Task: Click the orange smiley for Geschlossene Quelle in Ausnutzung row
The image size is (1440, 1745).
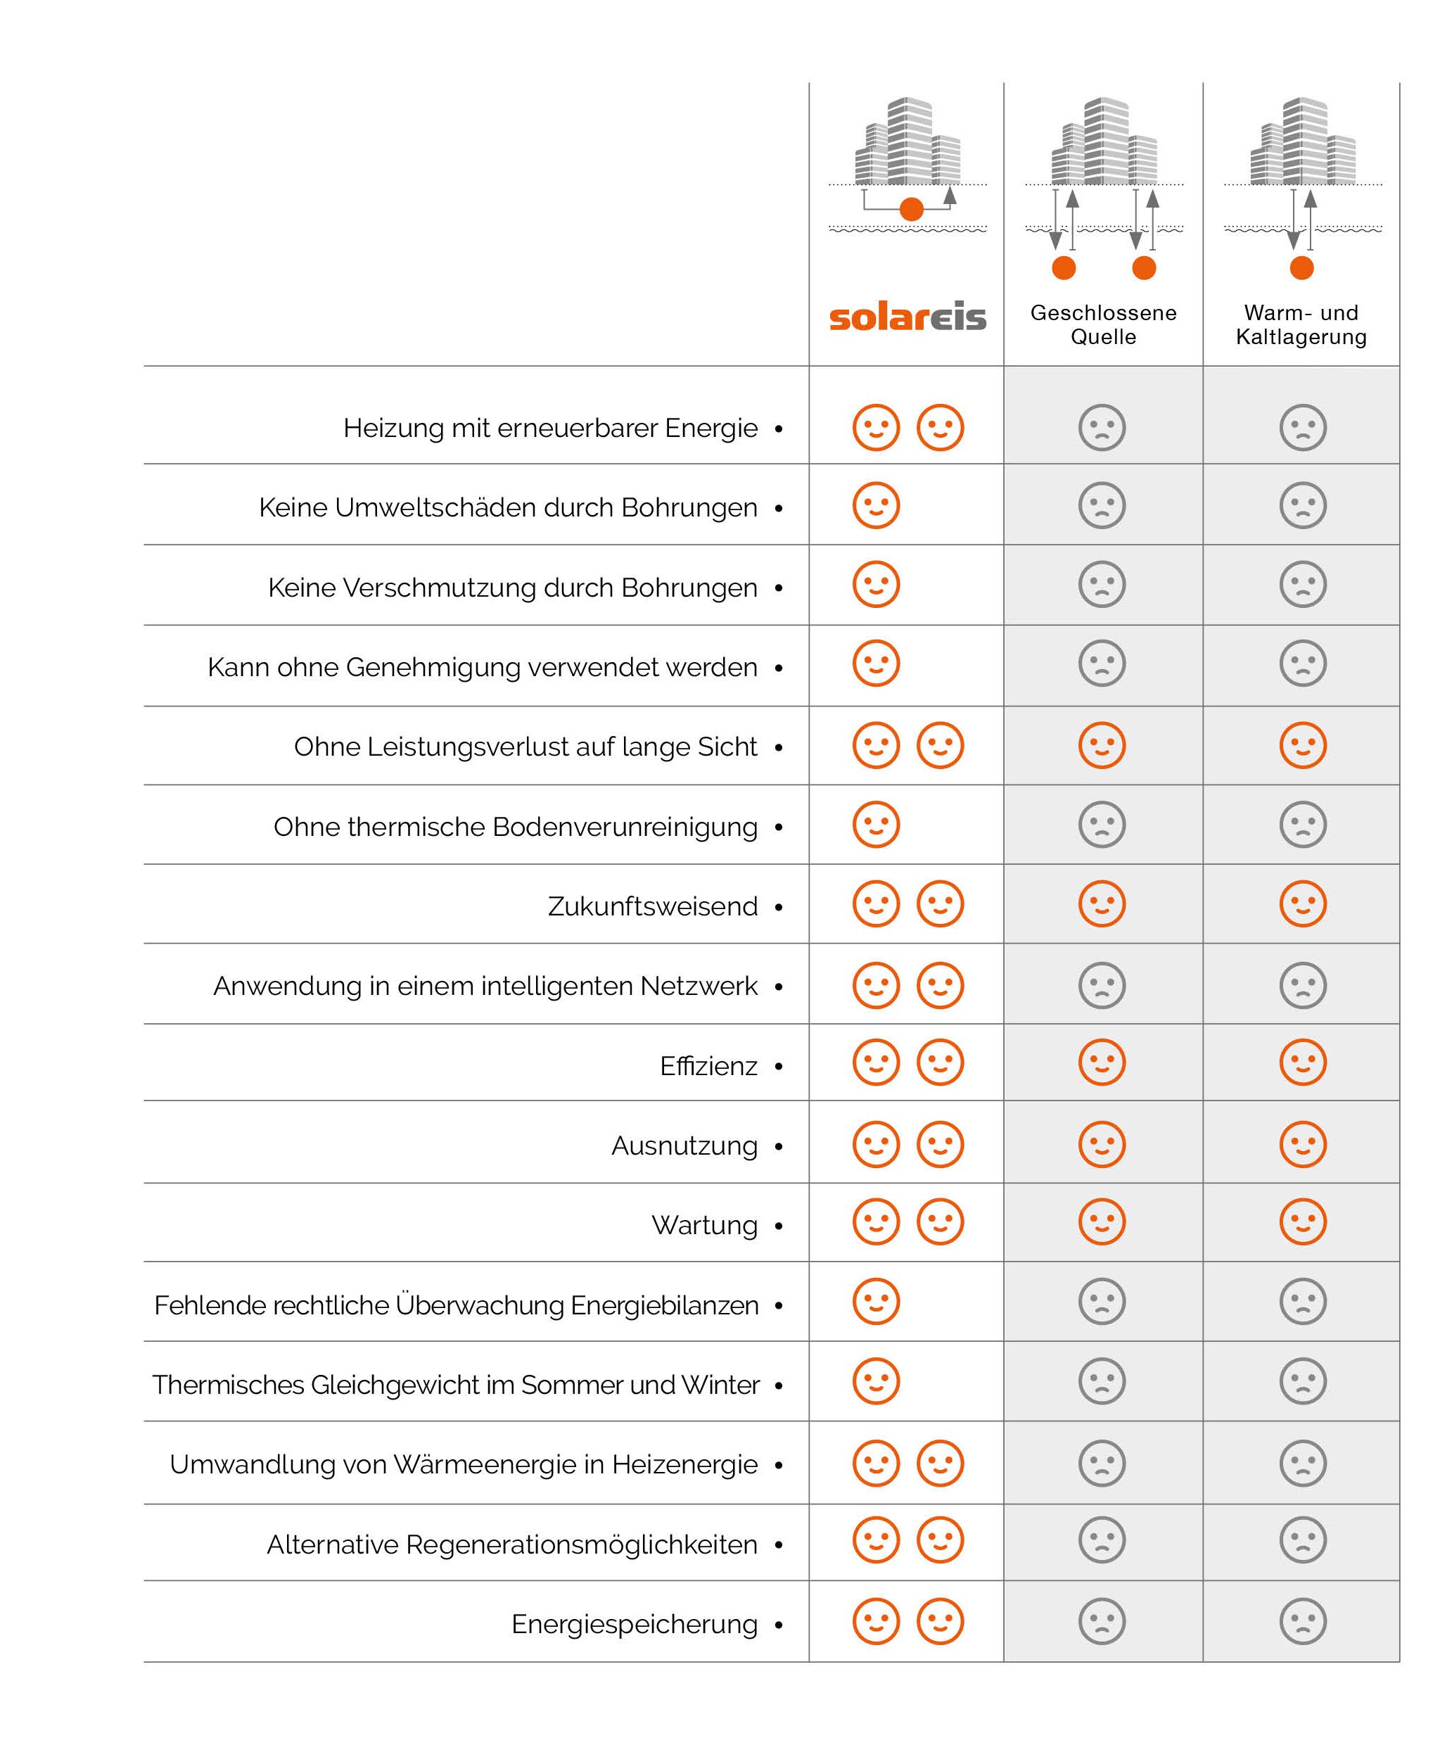Action: (1102, 1144)
